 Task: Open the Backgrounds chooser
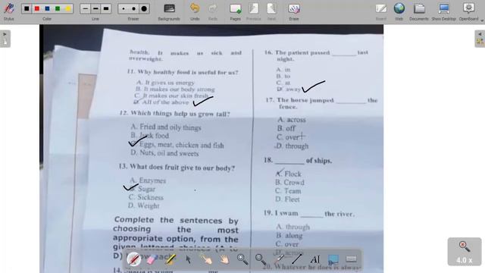click(169, 11)
